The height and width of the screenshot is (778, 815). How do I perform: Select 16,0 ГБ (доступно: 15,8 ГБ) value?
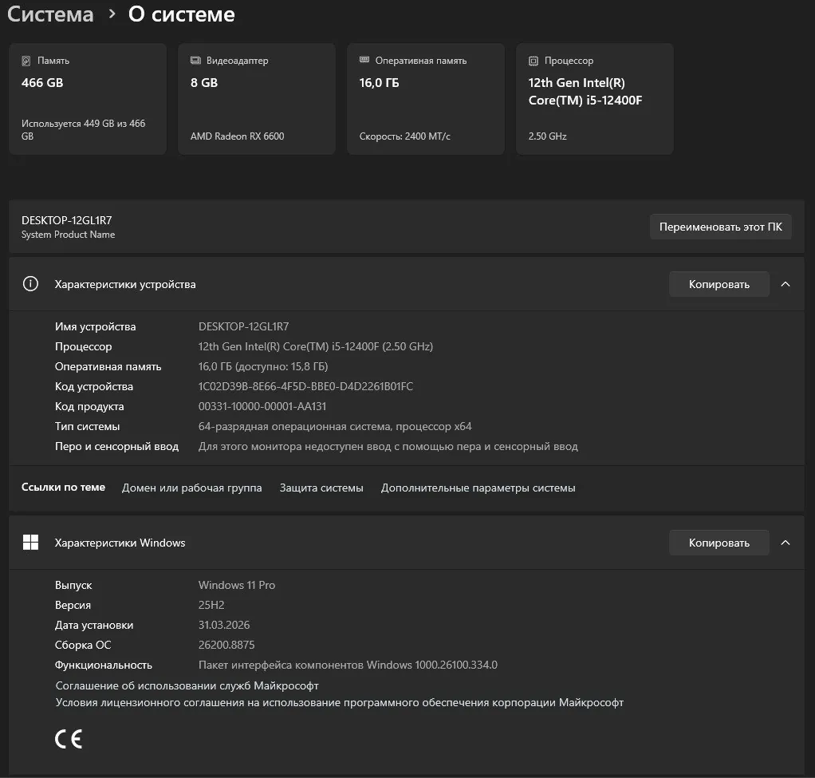(263, 366)
